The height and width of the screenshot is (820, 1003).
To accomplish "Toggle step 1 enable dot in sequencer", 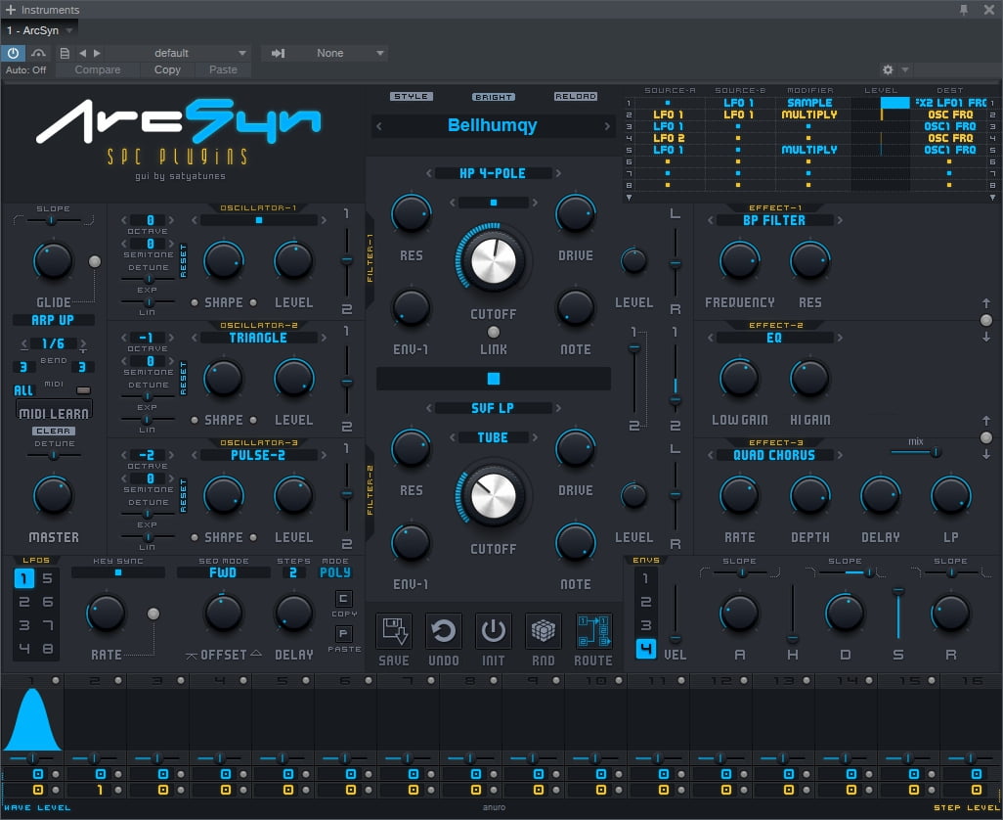I will [56, 680].
